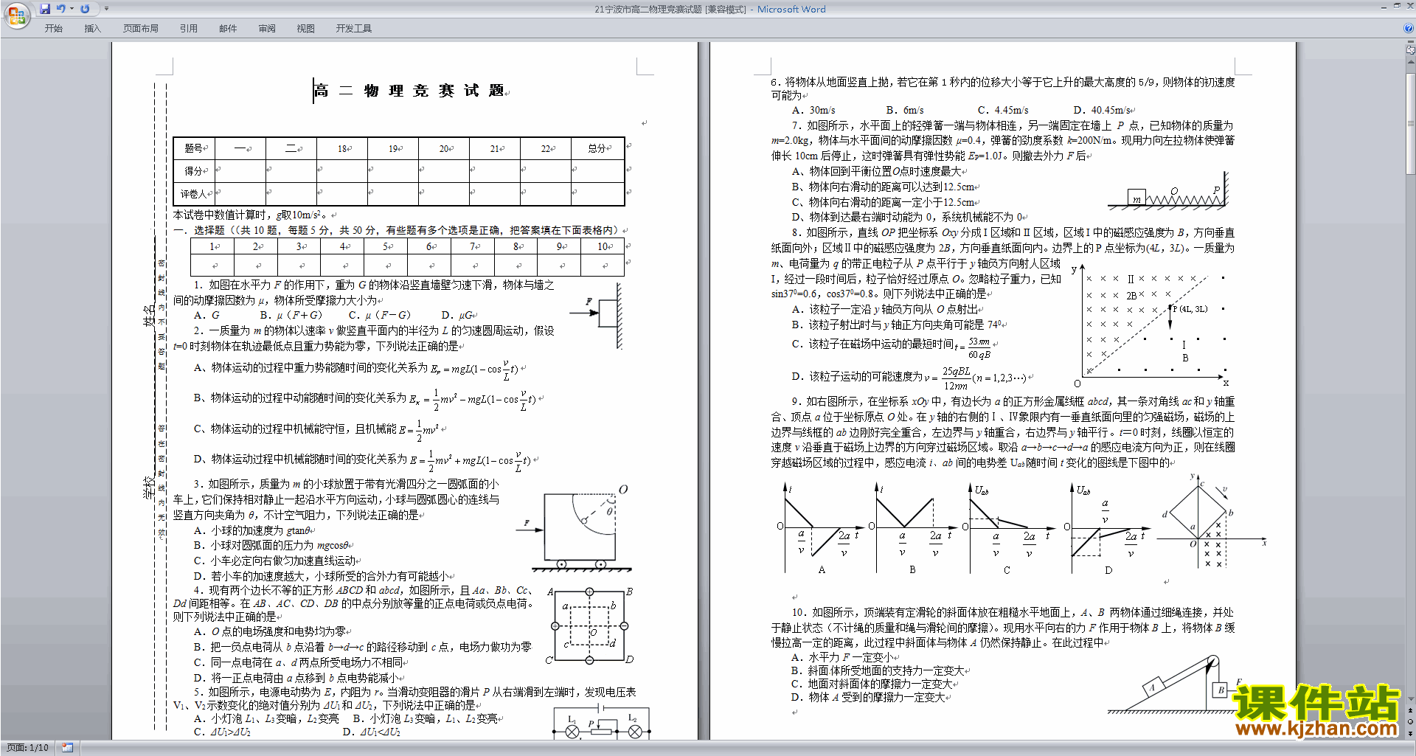
Task: Click the rotated square abcd diagram
Action: (1211, 521)
